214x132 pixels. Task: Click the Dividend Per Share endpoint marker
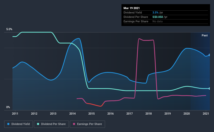(209, 89)
